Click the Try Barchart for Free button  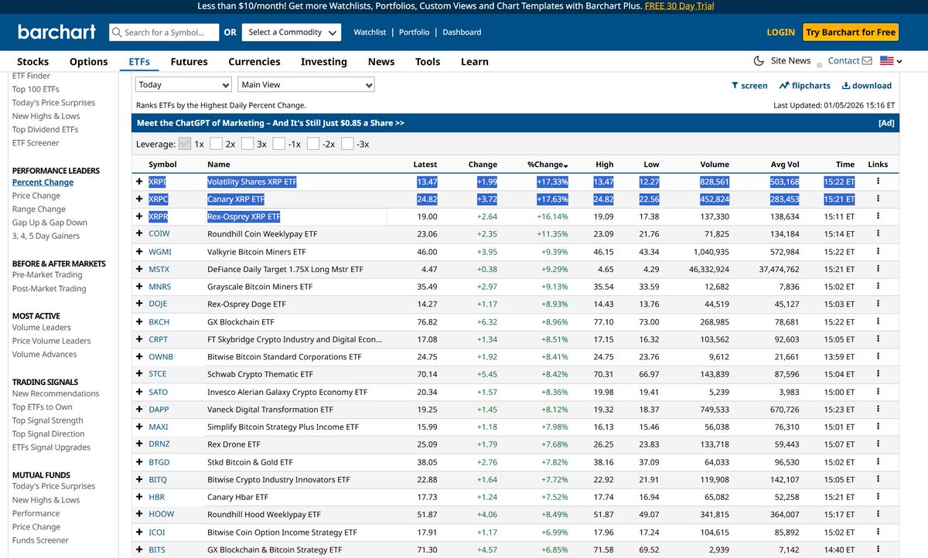pos(851,32)
